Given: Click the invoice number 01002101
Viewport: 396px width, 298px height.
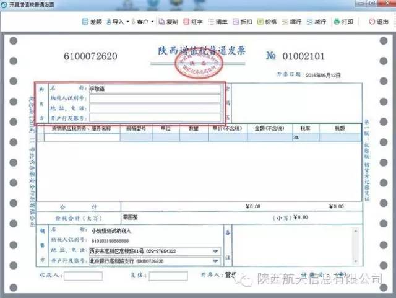Looking at the screenshot, I should (303, 56).
